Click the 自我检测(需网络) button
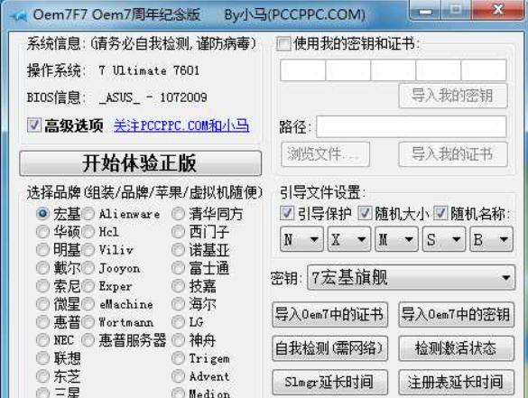 (x=329, y=348)
